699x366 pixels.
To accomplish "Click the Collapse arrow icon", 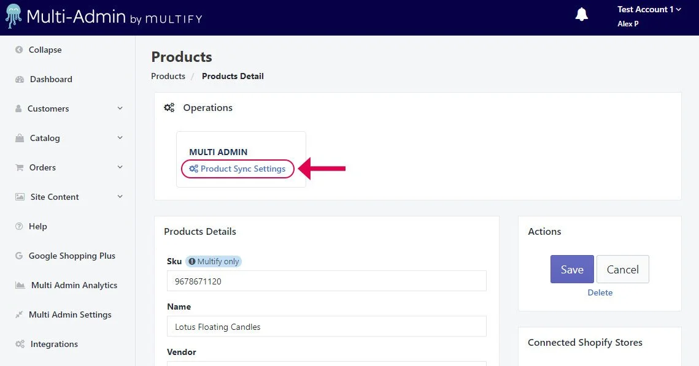I will click(19, 50).
